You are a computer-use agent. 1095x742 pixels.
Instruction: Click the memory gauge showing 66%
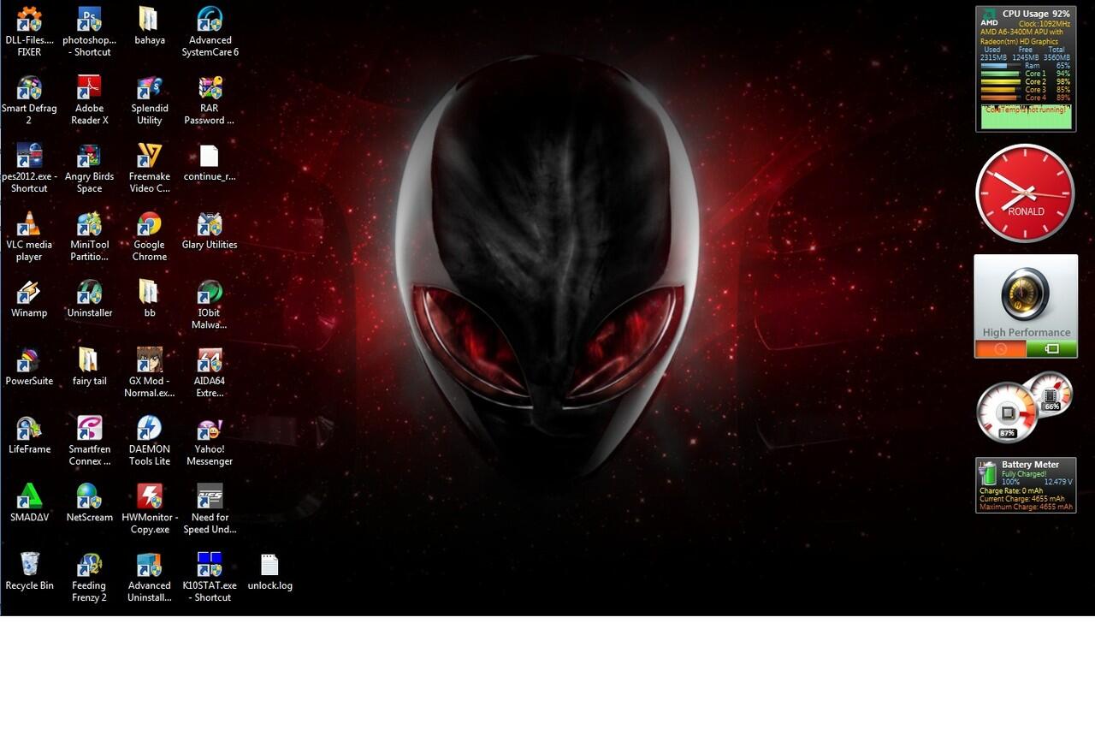[x=1051, y=395]
